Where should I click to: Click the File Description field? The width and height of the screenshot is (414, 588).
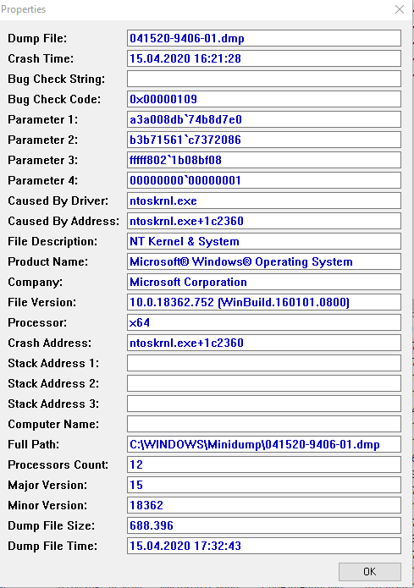[x=264, y=241]
